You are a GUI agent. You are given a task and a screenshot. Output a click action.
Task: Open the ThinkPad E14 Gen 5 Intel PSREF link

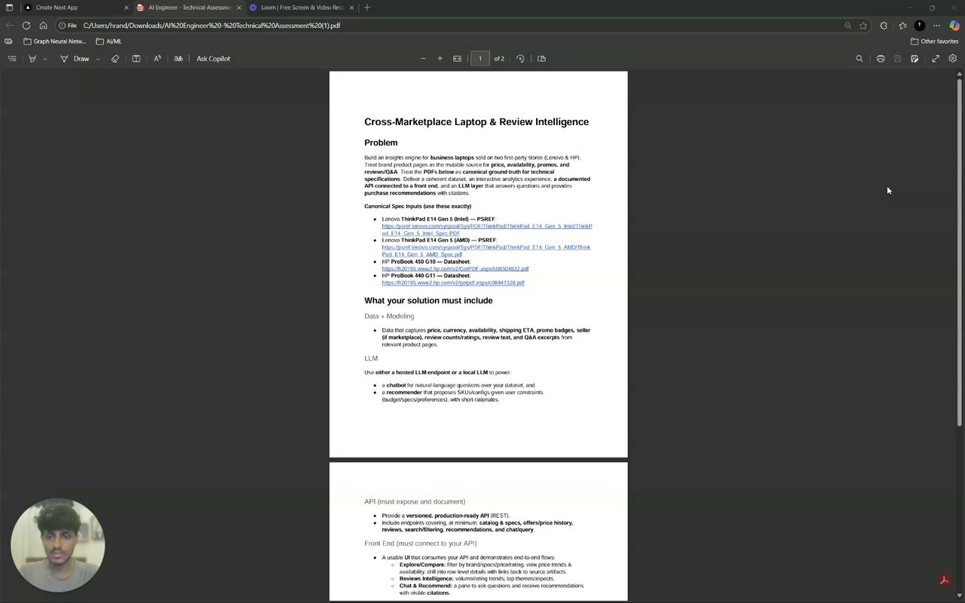tap(486, 230)
